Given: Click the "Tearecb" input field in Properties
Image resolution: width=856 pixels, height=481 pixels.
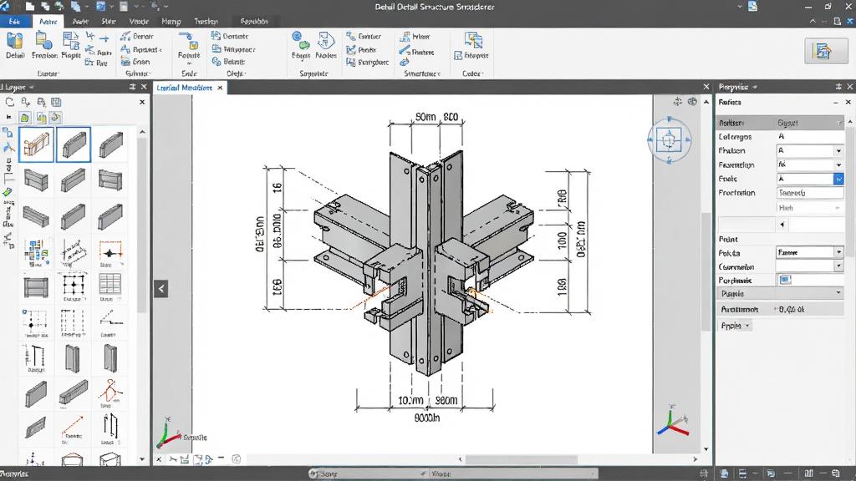Looking at the screenshot, I should pyautogui.click(x=809, y=193).
